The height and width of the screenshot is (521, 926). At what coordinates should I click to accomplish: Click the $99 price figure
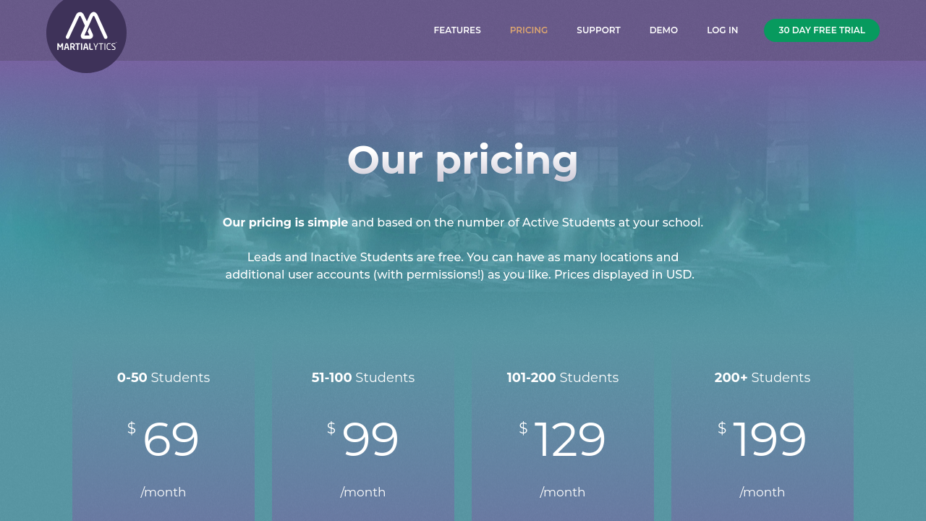pos(370,439)
